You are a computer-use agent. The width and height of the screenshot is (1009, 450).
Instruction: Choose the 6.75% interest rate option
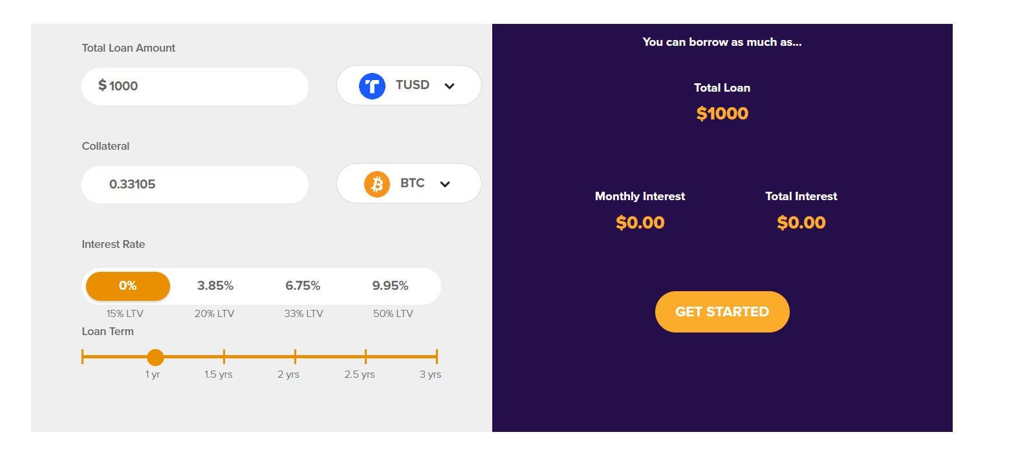click(303, 286)
